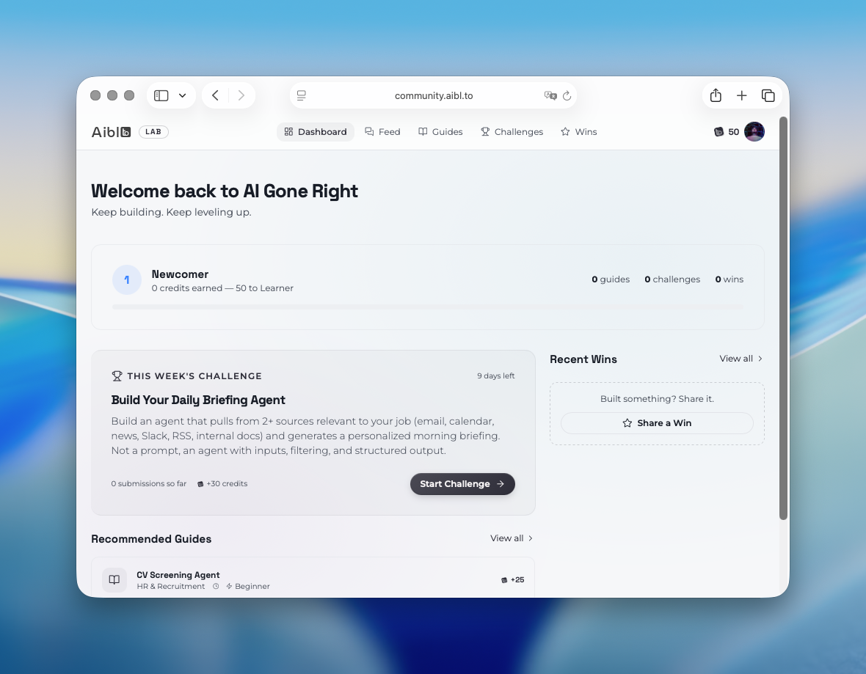
Task: Click the +25 credits on CV Screening Agent
Action: pyautogui.click(x=512, y=579)
